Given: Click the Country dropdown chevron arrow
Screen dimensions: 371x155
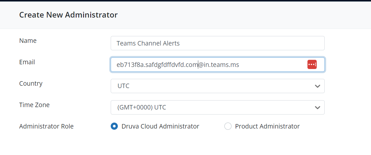Looking at the screenshot, I should tap(317, 86).
